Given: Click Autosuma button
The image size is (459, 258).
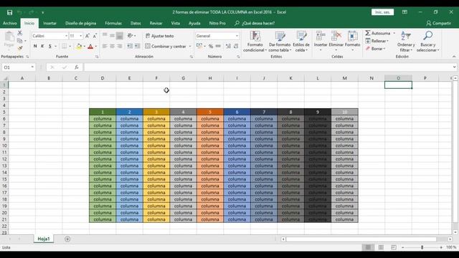Looking at the screenshot, I should pyautogui.click(x=378, y=33).
